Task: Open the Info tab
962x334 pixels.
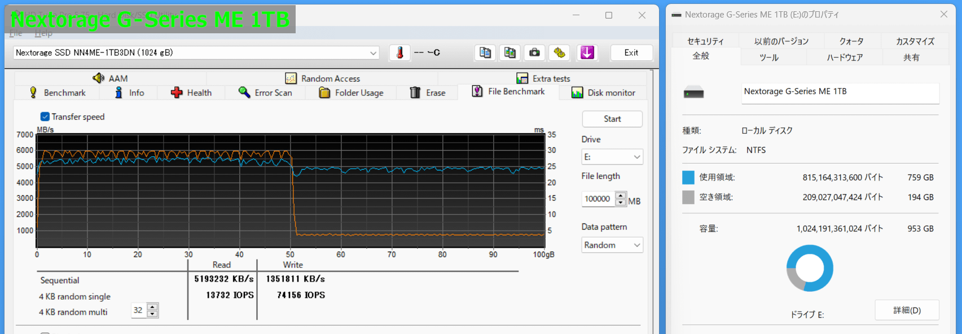Action: click(129, 93)
